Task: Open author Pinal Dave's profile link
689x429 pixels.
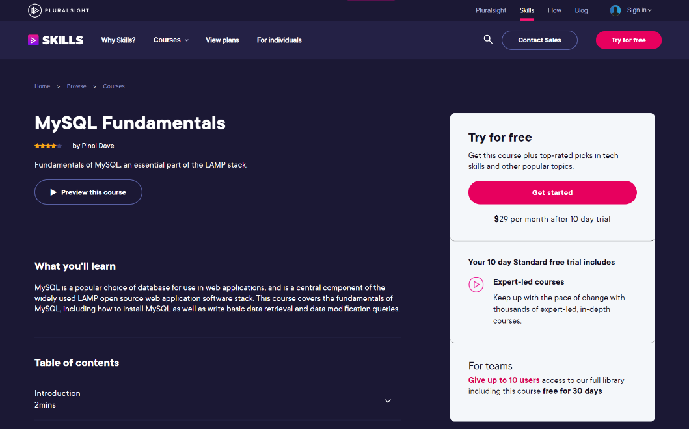Action: 98,146
